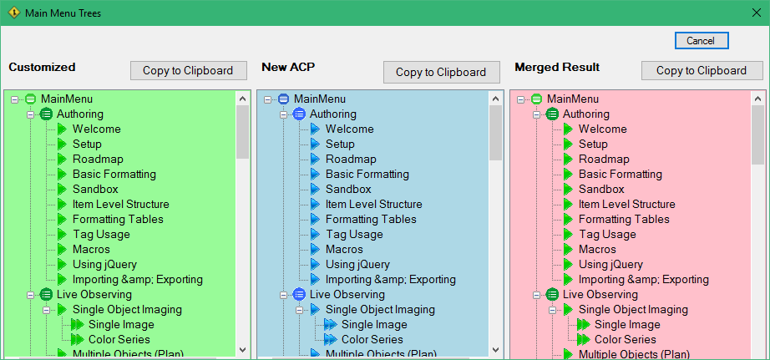Click the green MainMenu icon in Customized tree

click(x=30, y=99)
